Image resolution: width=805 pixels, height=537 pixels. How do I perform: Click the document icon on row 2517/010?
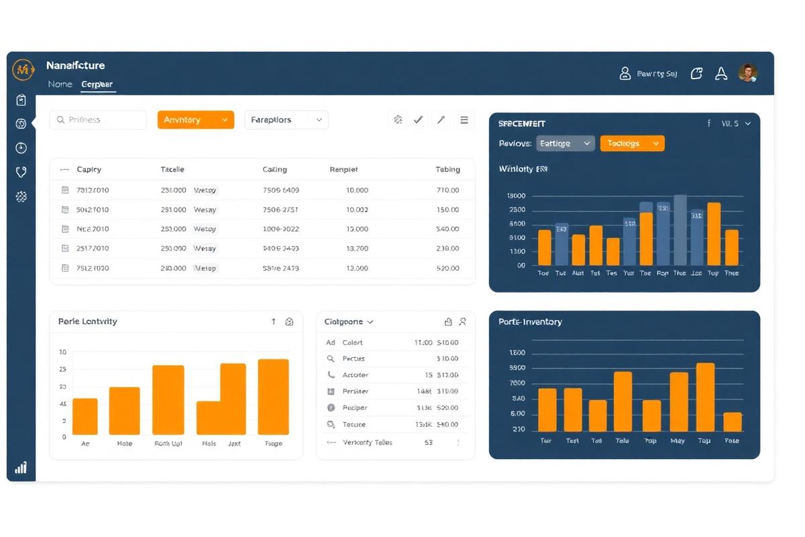tap(65, 248)
